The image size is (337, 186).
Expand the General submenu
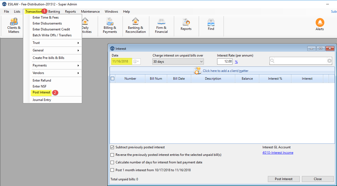tap(56, 50)
